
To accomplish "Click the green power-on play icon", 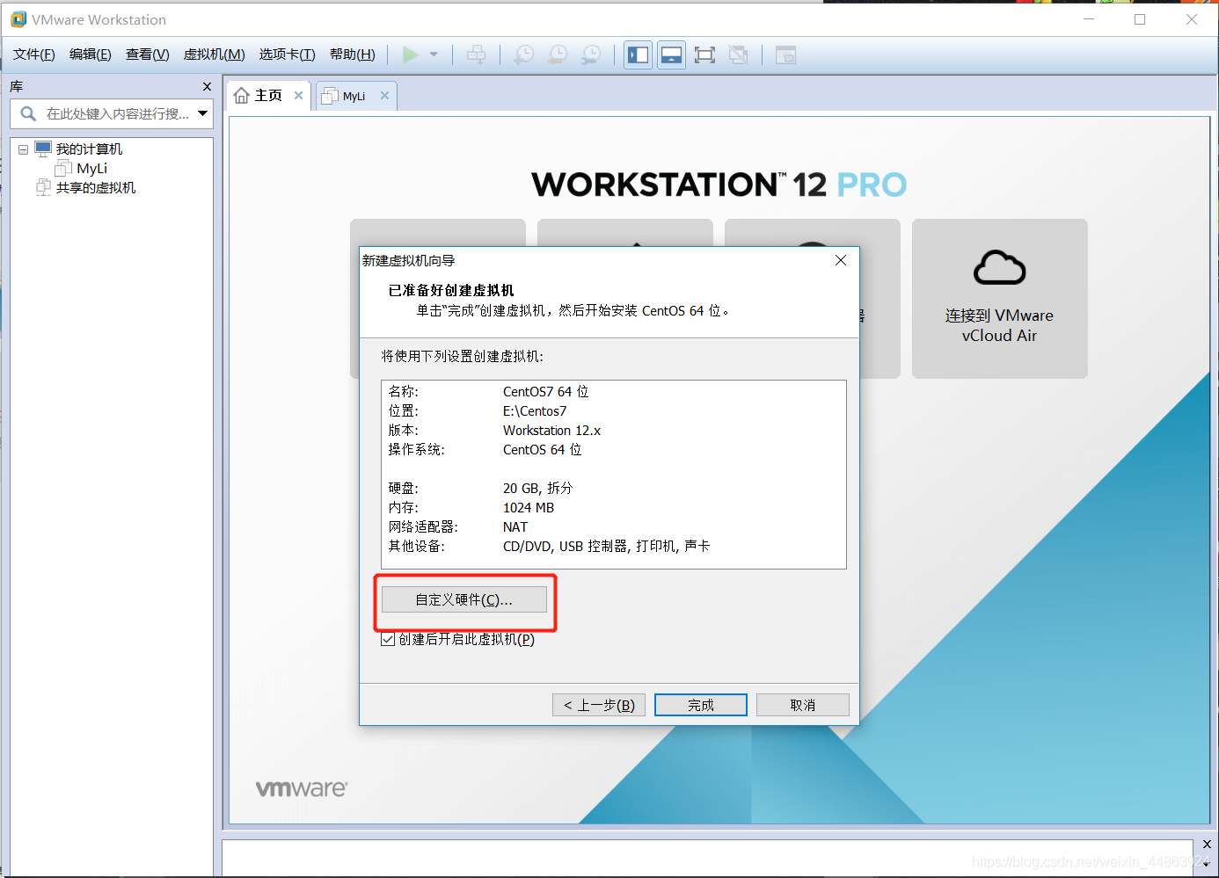I will 410,54.
